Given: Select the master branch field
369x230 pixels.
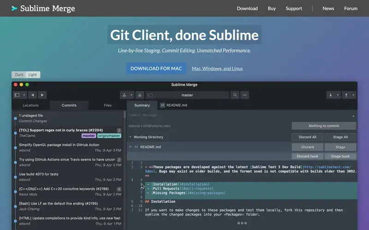Looking at the screenshot, I should click(x=187, y=95).
